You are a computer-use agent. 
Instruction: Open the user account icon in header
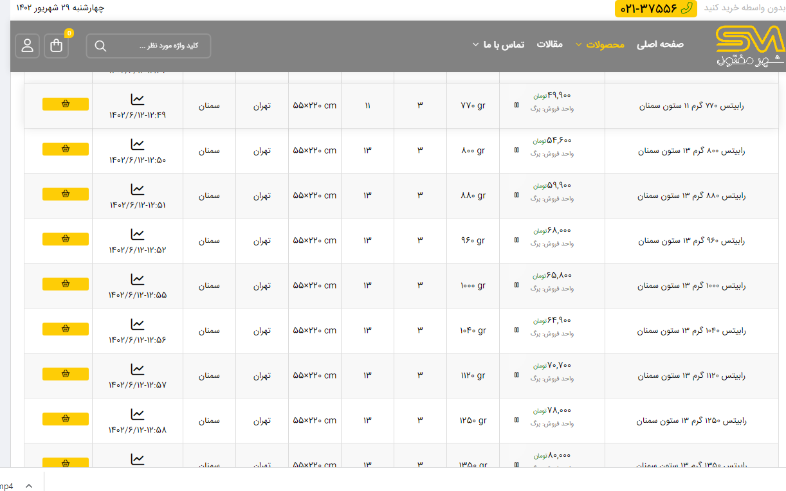[x=28, y=46]
